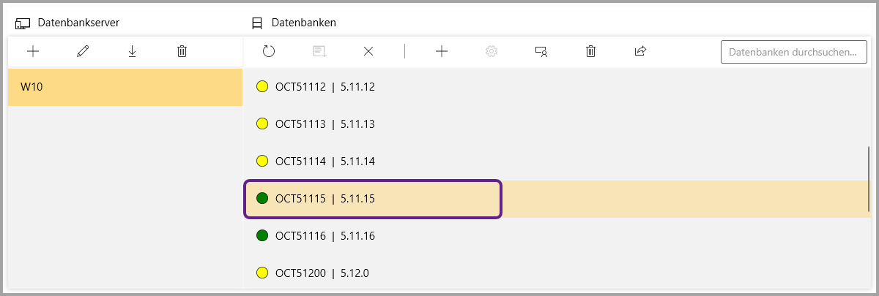Click the X icon in Datenbanken toolbar
Viewport: 879px width, 296px height.
(368, 51)
